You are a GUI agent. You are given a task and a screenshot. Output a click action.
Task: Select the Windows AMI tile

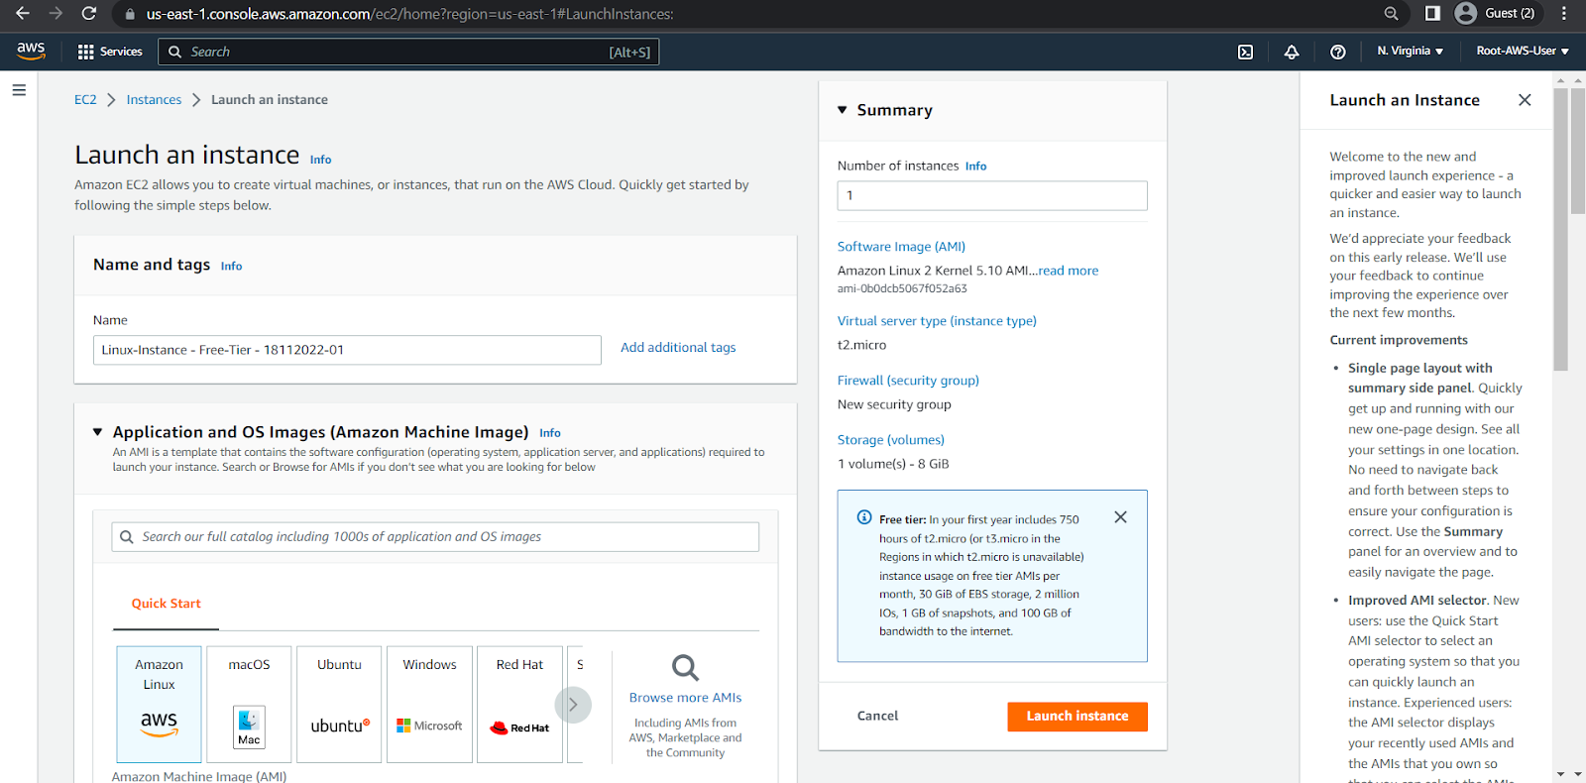pyautogui.click(x=429, y=705)
